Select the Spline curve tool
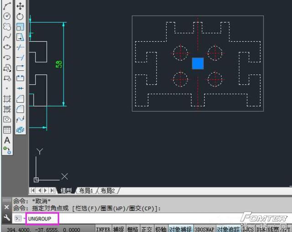Image resolution: width=292 pixels, height=232 pixels. (x=7, y=37)
